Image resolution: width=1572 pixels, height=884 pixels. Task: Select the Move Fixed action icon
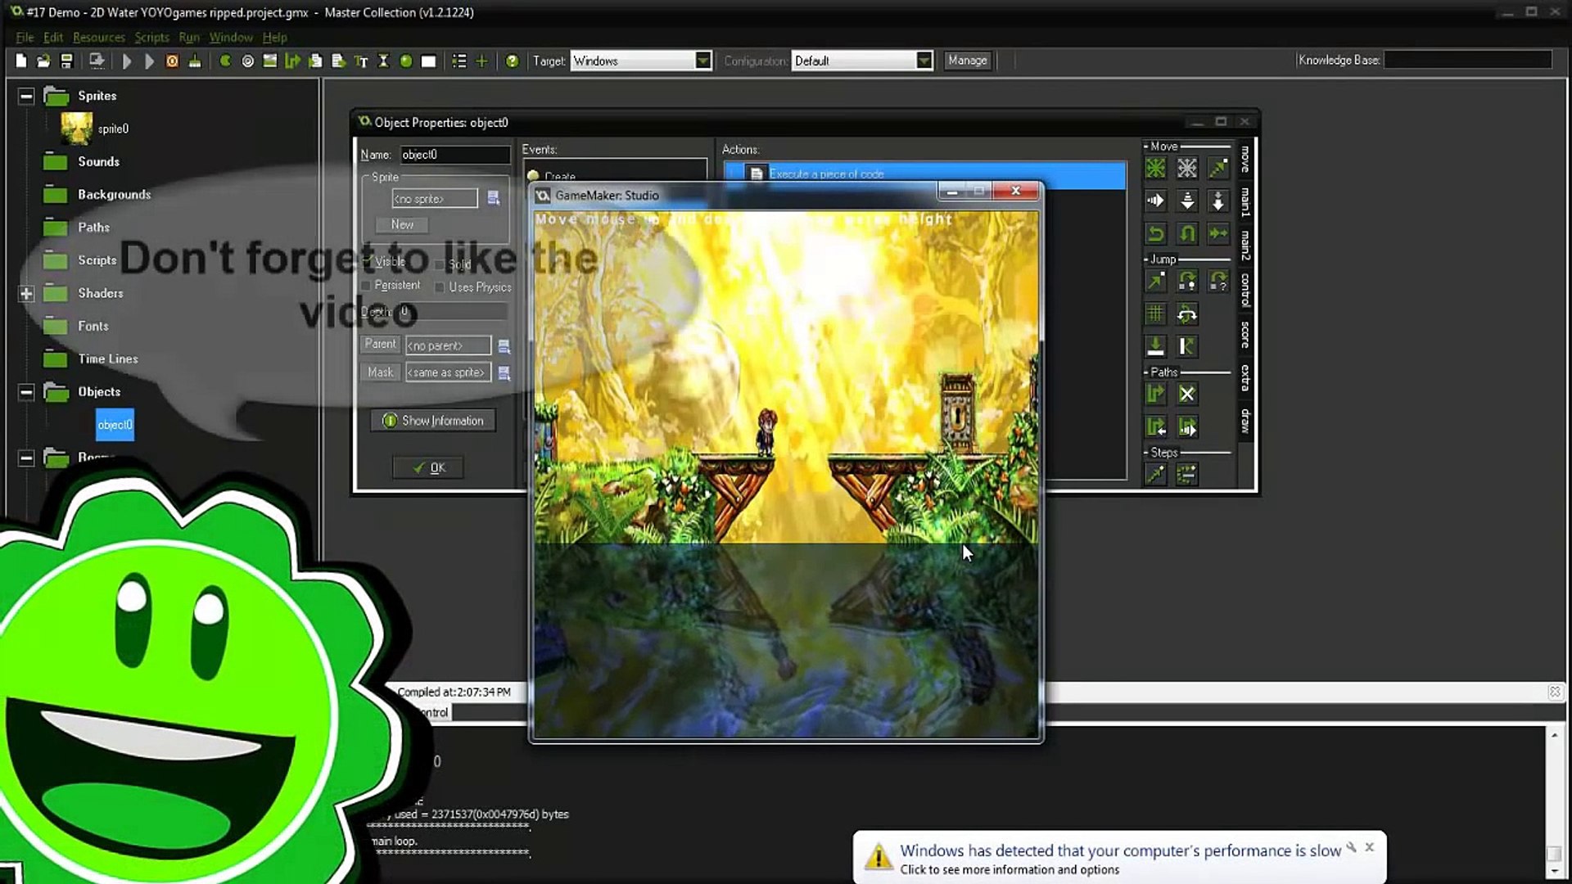[x=1155, y=169]
